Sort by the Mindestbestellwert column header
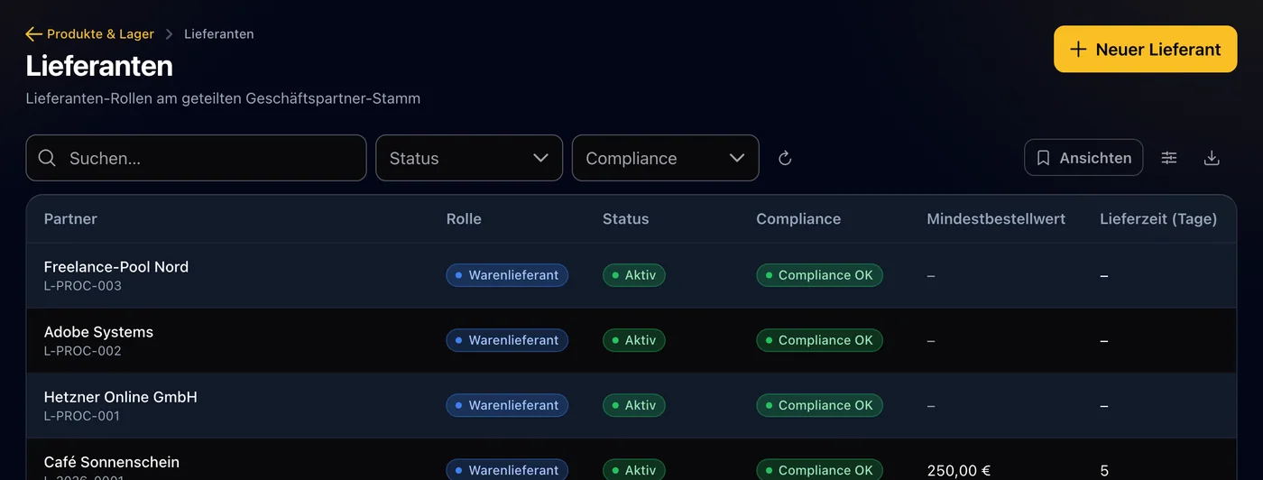1263x480 pixels. (996, 219)
